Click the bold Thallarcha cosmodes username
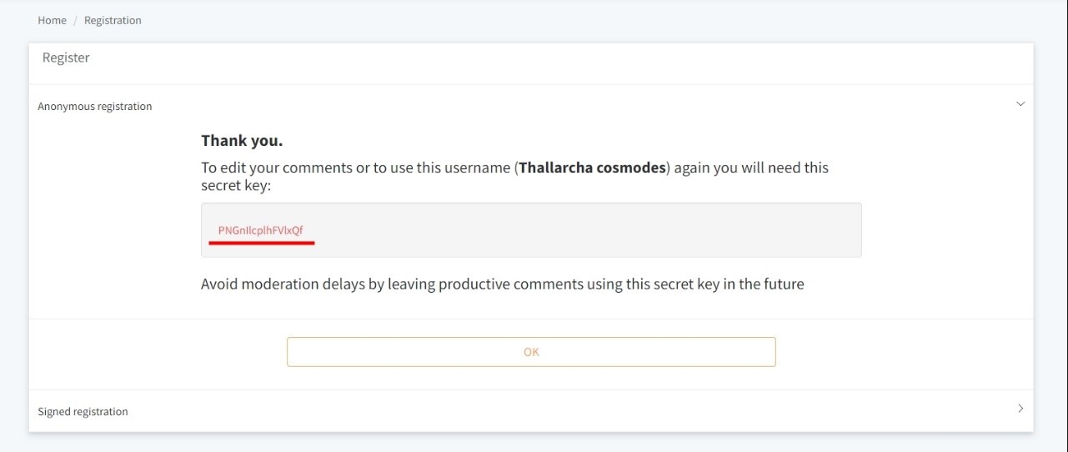Image resolution: width=1068 pixels, height=452 pixels. [593, 168]
